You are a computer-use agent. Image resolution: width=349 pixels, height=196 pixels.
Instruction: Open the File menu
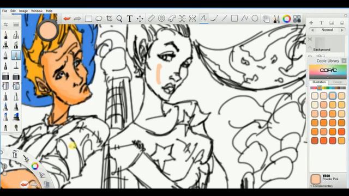(x=5, y=11)
